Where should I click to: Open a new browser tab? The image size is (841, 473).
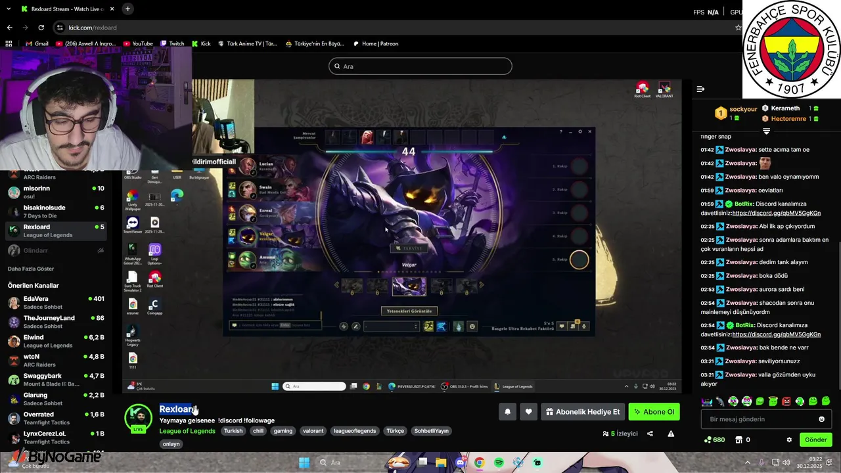point(127,9)
